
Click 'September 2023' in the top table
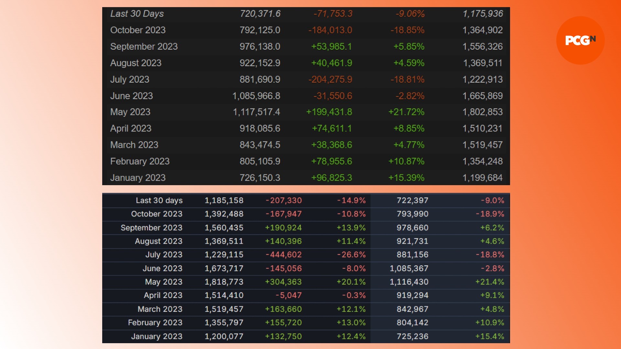pos(144,47)
